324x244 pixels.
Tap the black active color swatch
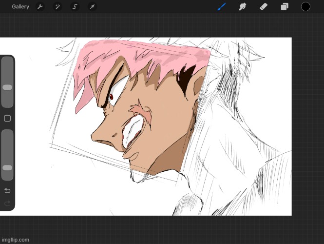pos(305,7)
